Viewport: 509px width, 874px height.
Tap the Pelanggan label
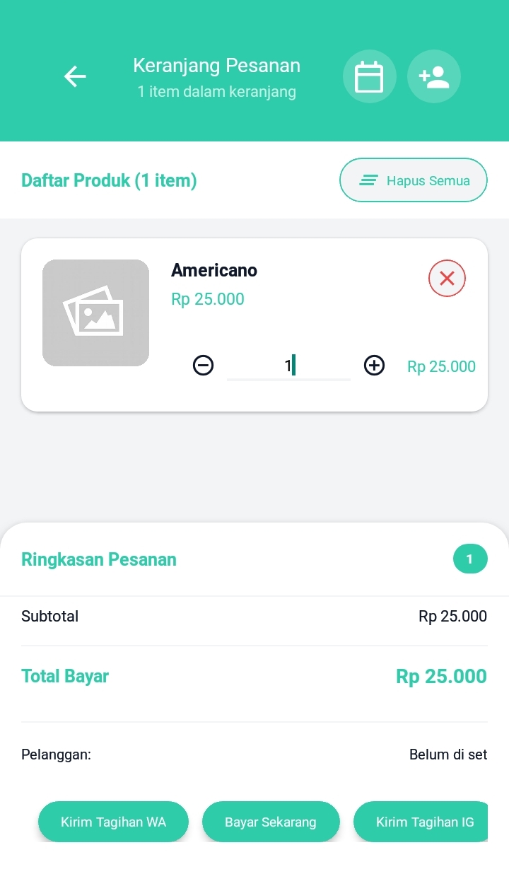57,754
